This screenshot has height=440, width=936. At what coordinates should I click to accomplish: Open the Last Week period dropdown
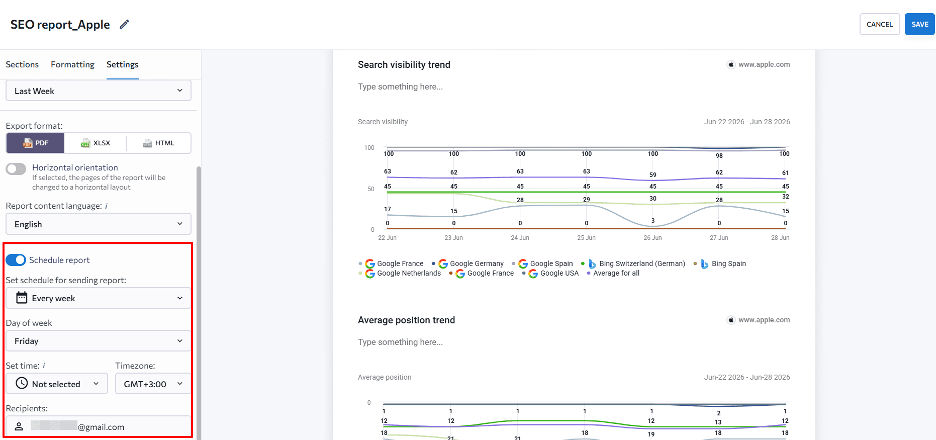[x=99, y=91]
